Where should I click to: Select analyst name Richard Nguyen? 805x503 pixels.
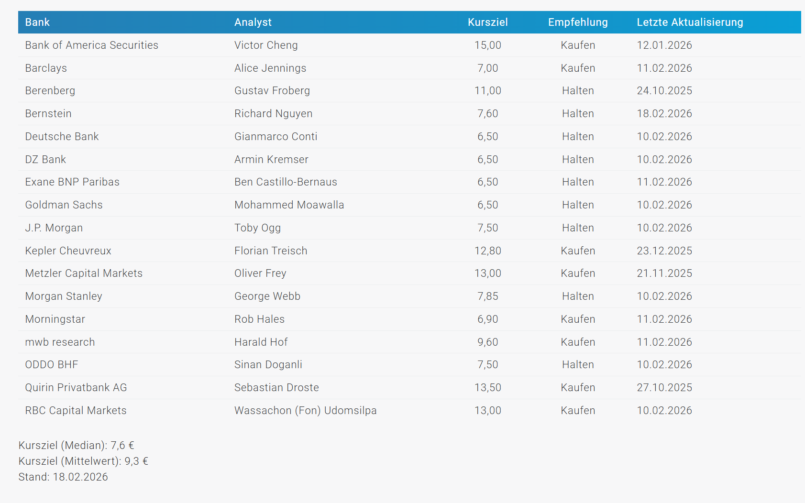click(x=274, y=114)
